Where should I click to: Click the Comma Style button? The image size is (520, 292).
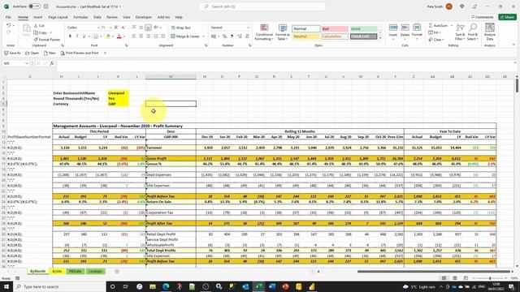(x=232, y=36)
